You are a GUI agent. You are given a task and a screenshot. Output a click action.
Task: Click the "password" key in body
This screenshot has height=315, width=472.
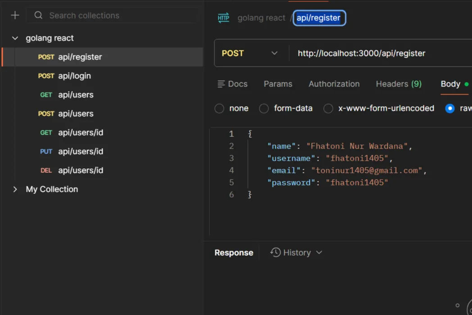click(x=291, y=183)
